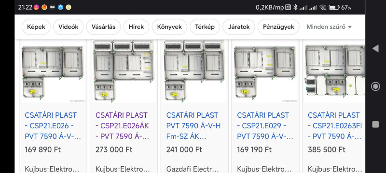Open CSP21.E026 product link

(53, 126)
